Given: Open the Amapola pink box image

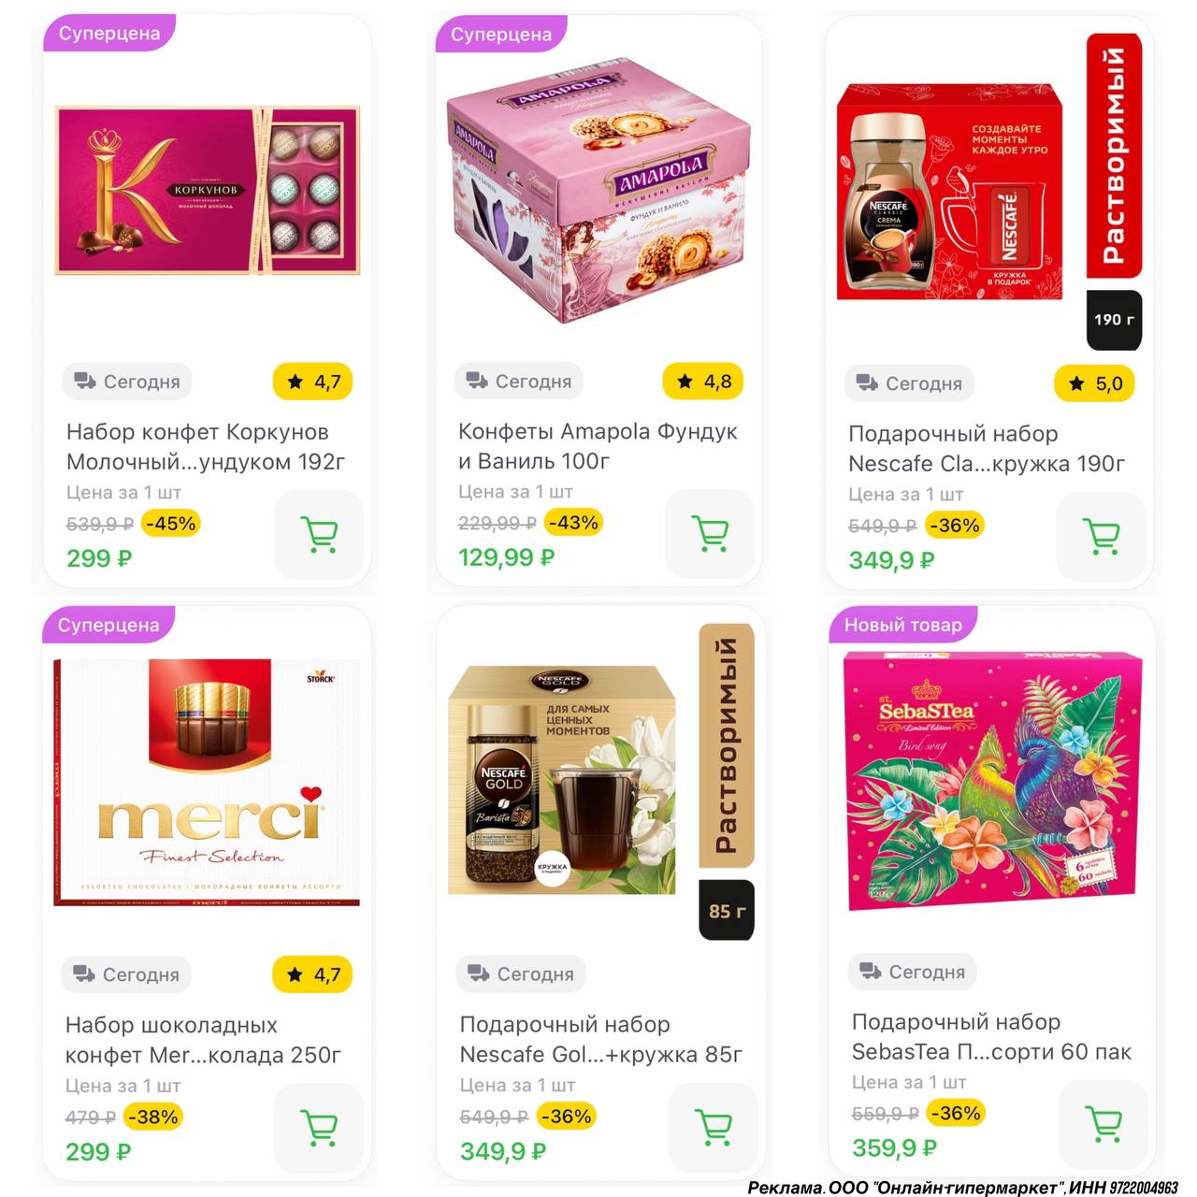Looking at the screenshot, I should (598, 198).
